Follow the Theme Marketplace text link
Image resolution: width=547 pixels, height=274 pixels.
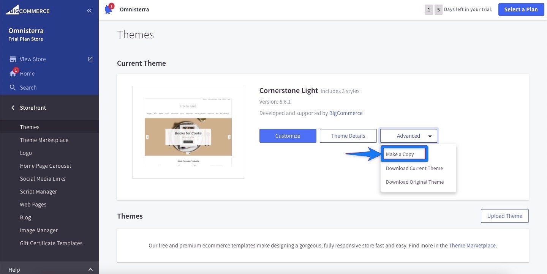[472, 246]
